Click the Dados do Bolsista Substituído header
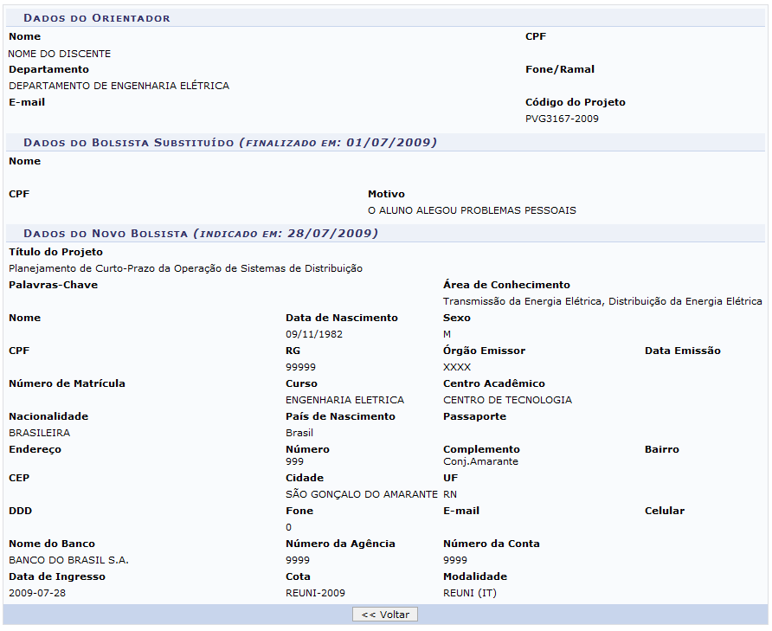Viewport: 772px width, 631px height. (x=229, y=142)
